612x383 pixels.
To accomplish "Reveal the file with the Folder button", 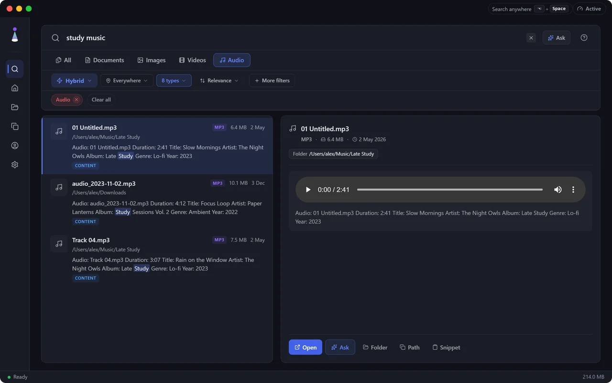I will 375,348.
